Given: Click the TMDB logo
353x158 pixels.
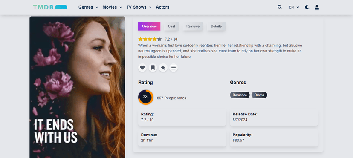Looking at the screenshot, I should click(50, 7).
